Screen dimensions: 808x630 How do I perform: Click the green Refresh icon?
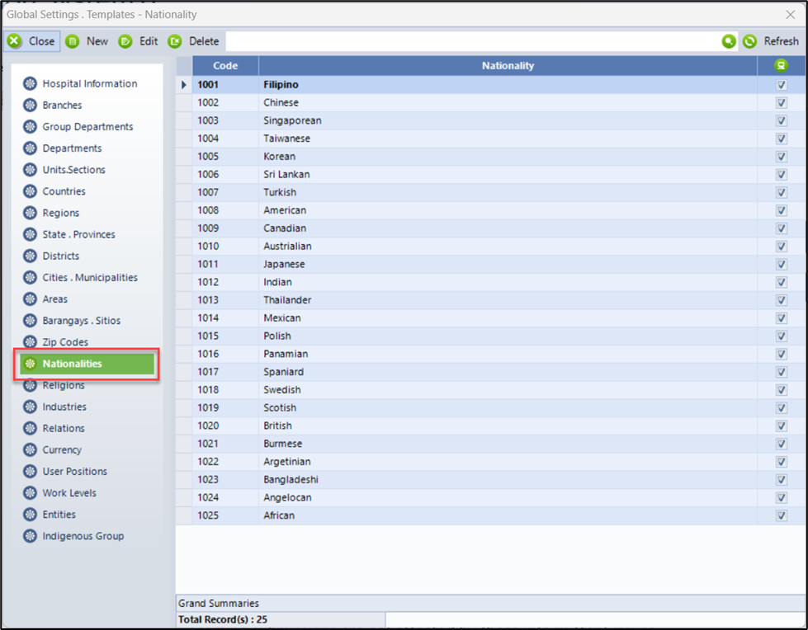[749, 41]
